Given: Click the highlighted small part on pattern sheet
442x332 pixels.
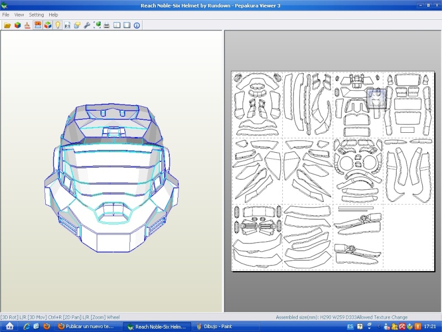Looking at the screenshot, I should click(x=377, y=98).
